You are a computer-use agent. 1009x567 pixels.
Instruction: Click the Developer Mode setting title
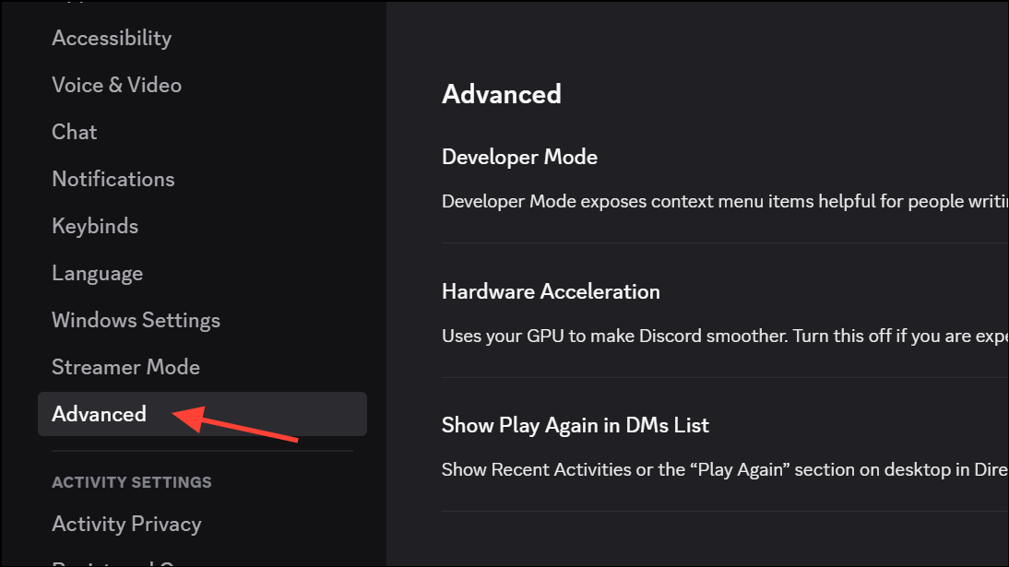pyautogui.click(x=519, y=157)
